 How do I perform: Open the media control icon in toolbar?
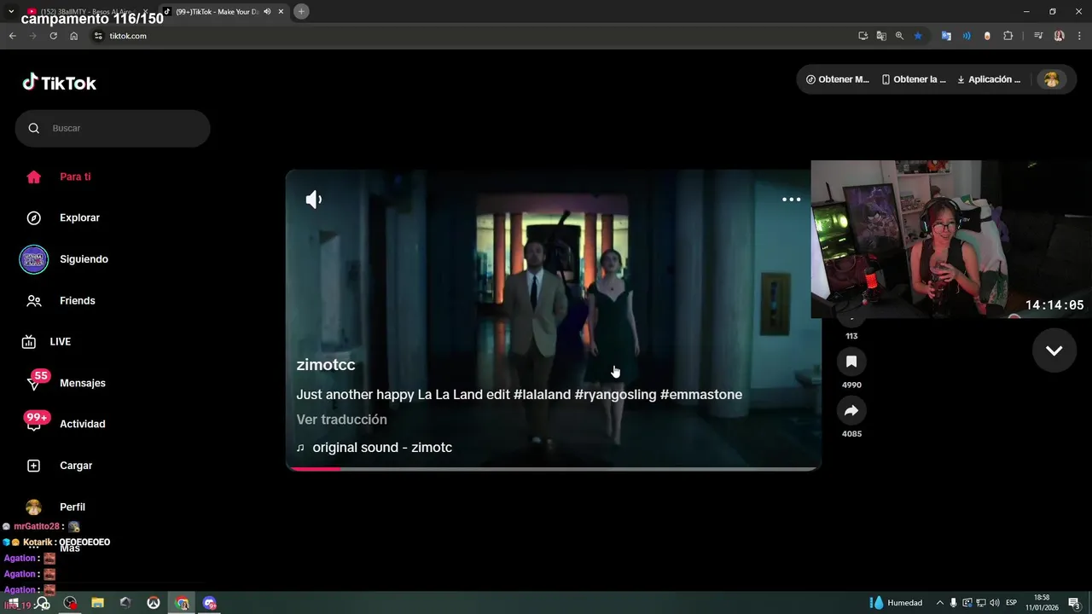coord(1038,36)
